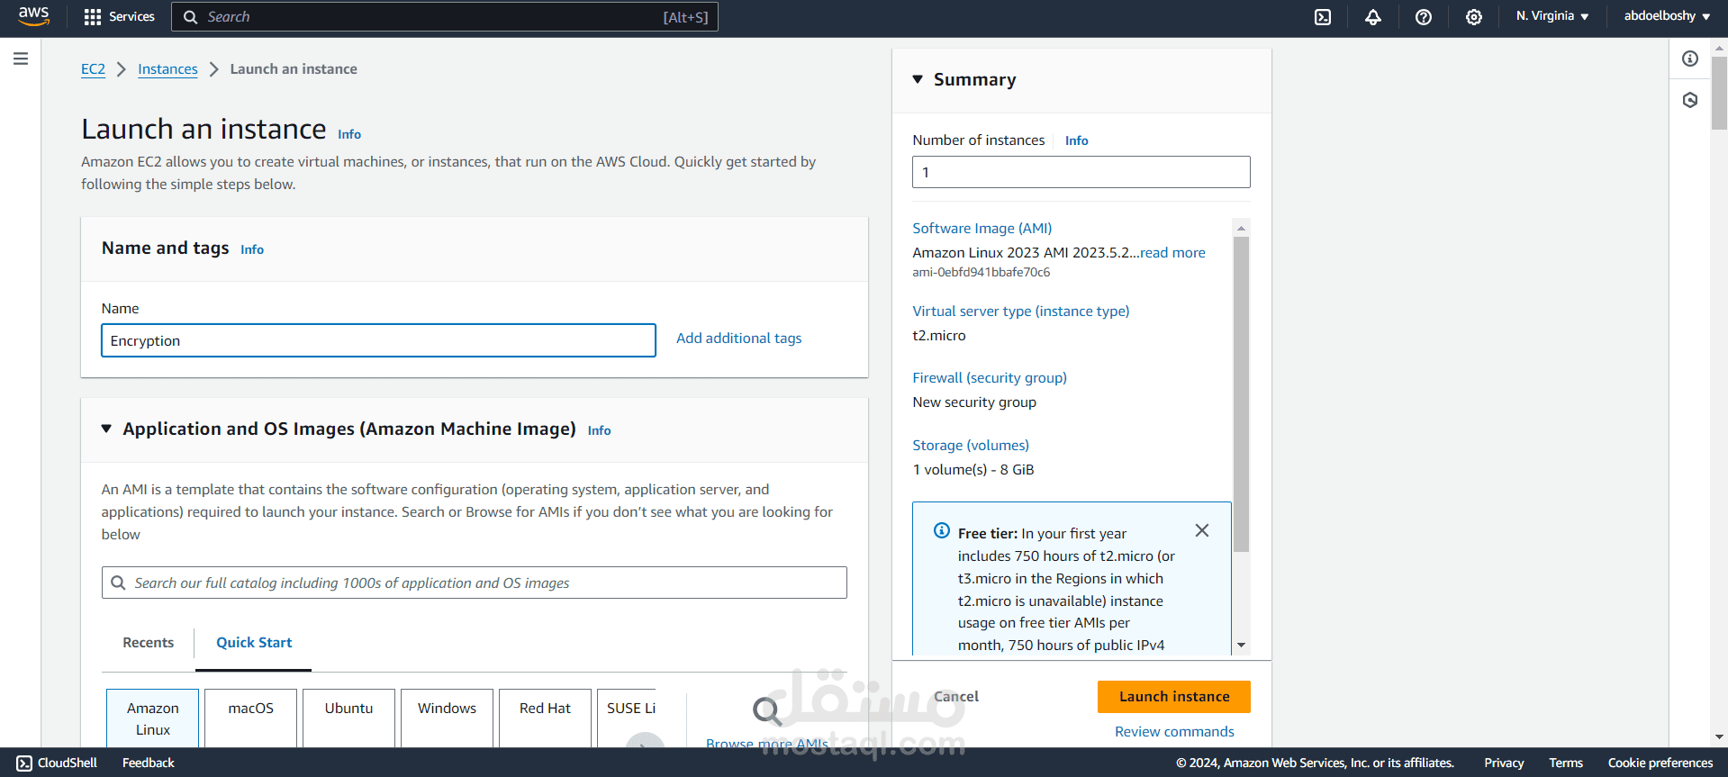Viewport: 1728px width, 777px height.
Task: Switch to the Quick Start tab
Action: [x=254, y=643]
